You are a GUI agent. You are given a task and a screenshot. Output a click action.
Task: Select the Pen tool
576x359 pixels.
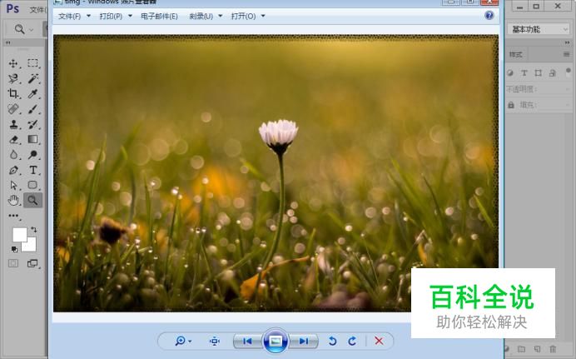coord(13,170)
